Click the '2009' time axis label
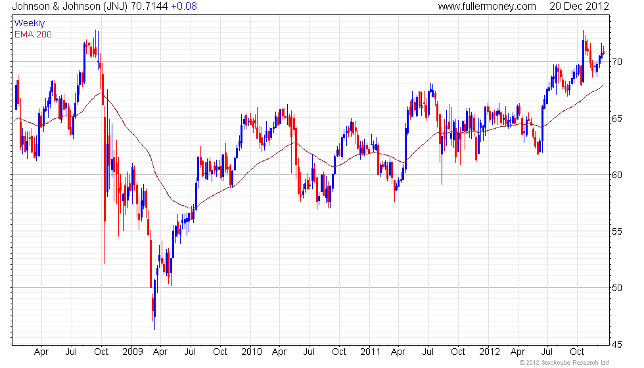644x368 pixels. [132, 352]
